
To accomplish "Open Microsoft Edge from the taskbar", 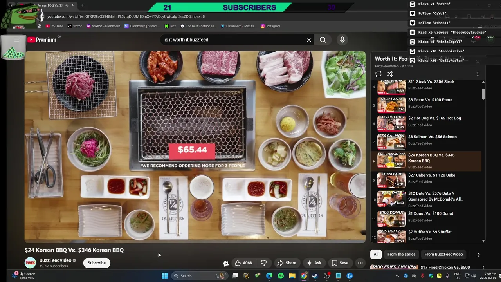I will pos(269,276).
